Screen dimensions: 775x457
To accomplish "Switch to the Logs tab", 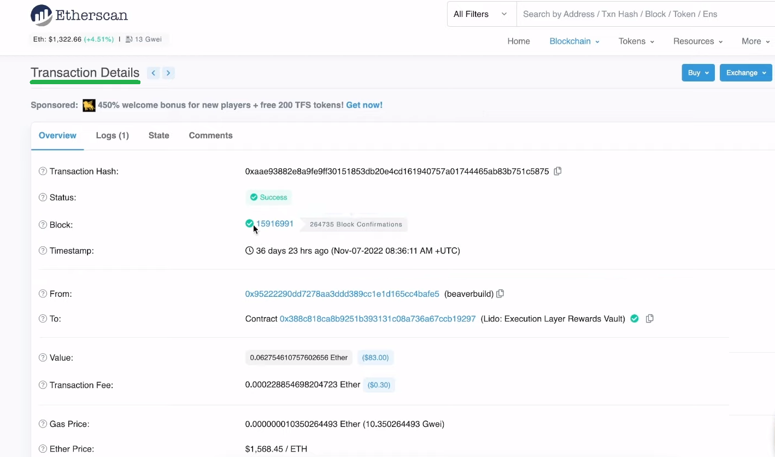I will (112, 135).
